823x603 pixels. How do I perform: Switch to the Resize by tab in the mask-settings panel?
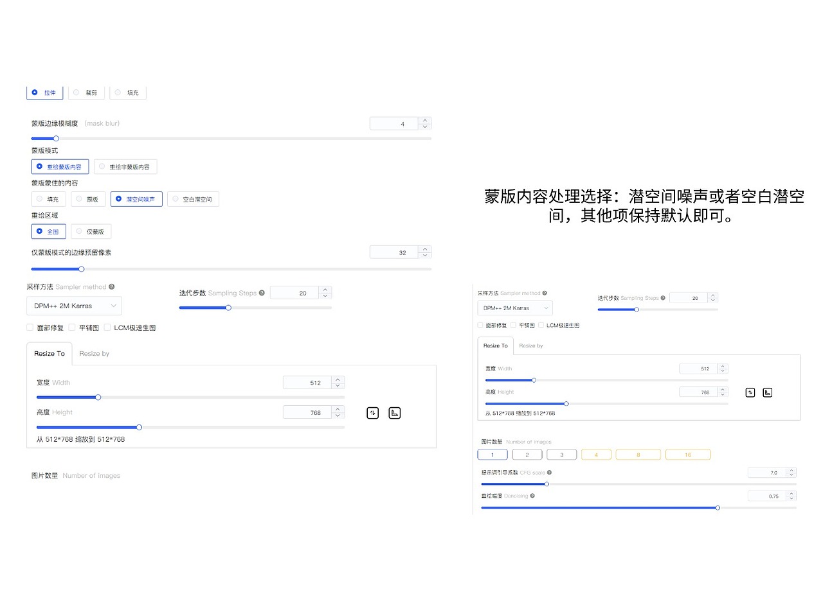(x=94, y=354)
